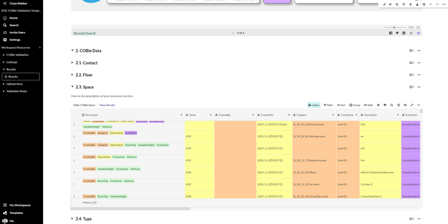Collapse section 2. COBie Data
448x224 pixels.
tap(72, 50)
